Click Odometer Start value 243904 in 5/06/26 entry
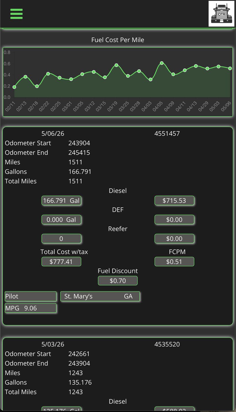The image size is (236, 412). [x=79, y=143]
